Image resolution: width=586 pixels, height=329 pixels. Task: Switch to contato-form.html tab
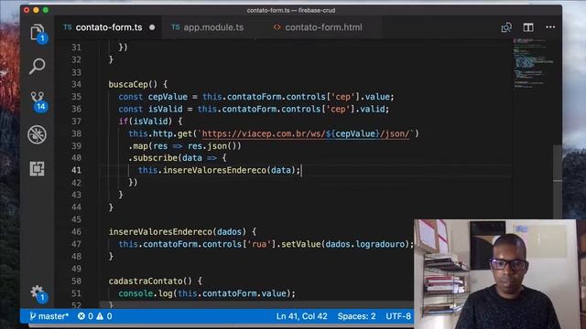(318, 27)
